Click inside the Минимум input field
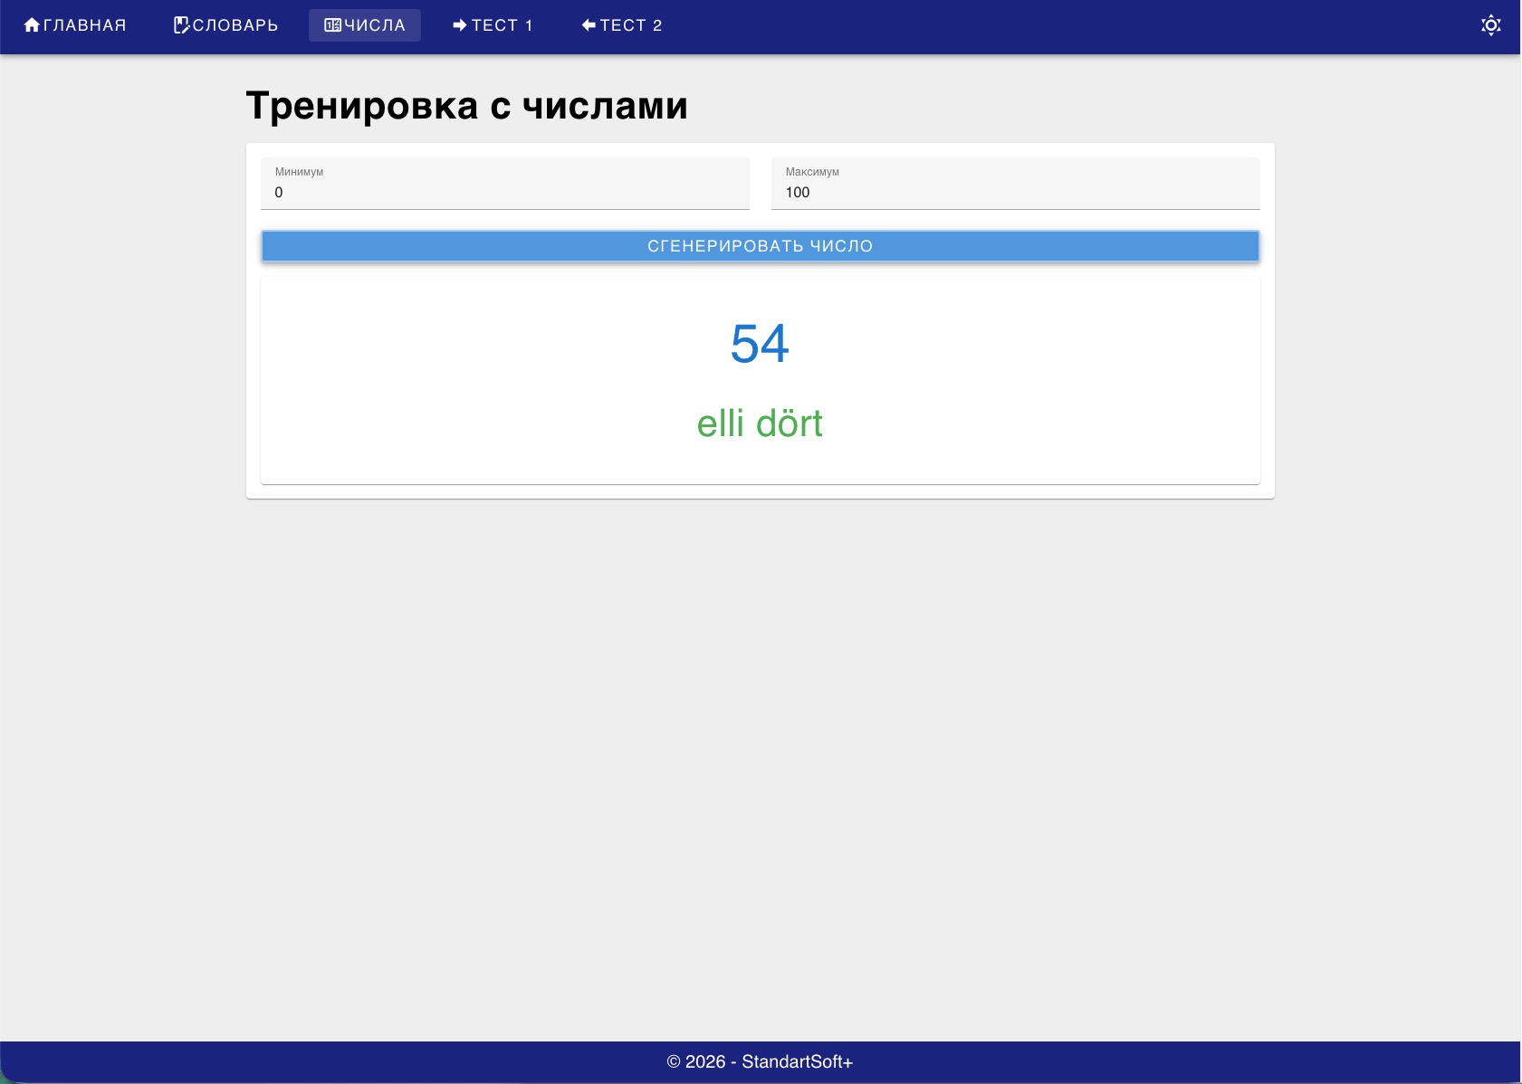 pyautogui.click(x=504, y=192)
